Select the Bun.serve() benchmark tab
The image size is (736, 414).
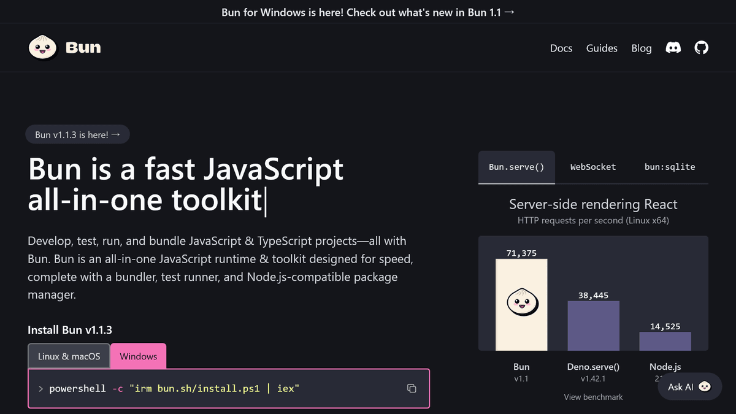[x=516, y=167]
